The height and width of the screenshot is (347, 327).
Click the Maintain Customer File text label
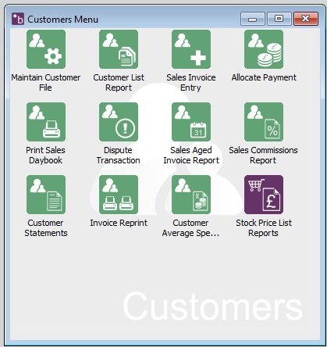click(x=46, y=82)
